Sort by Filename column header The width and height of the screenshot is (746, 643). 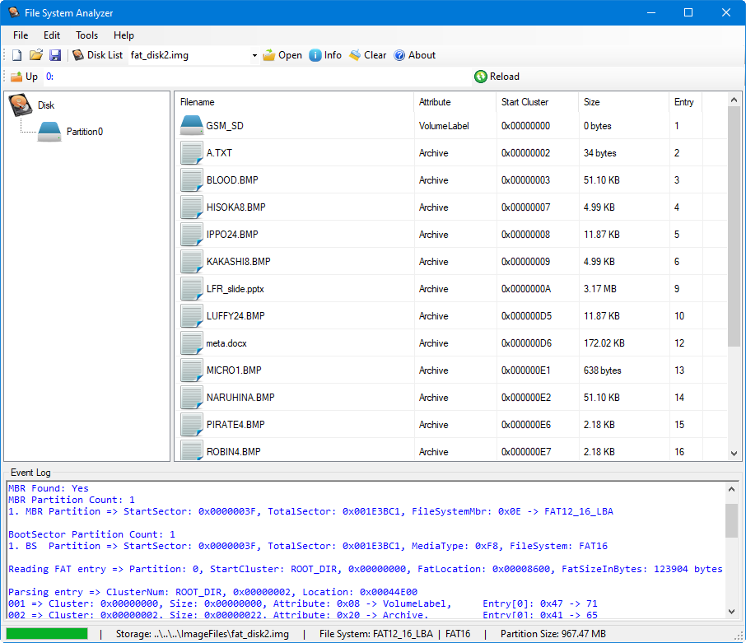tap(294, 102)
